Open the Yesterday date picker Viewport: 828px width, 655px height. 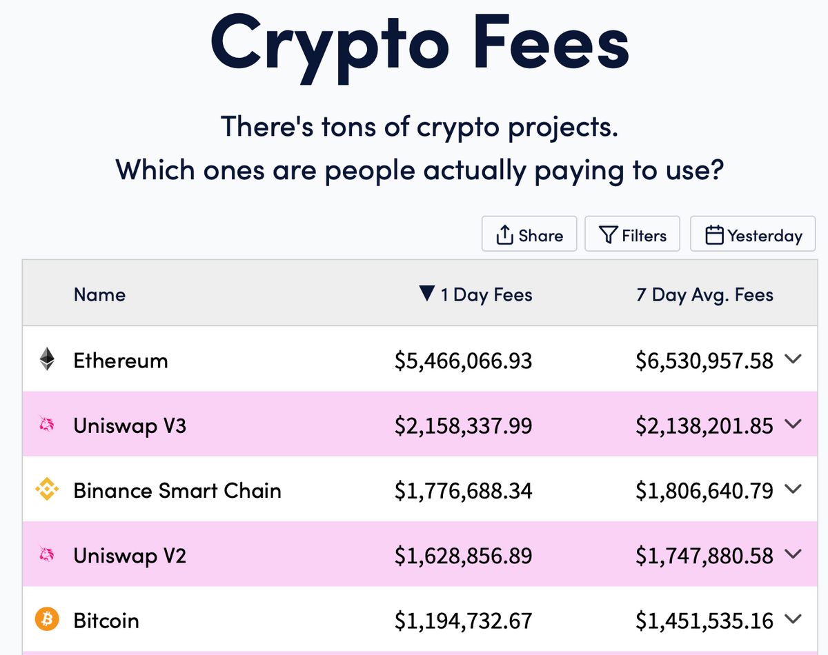(753, 234)
